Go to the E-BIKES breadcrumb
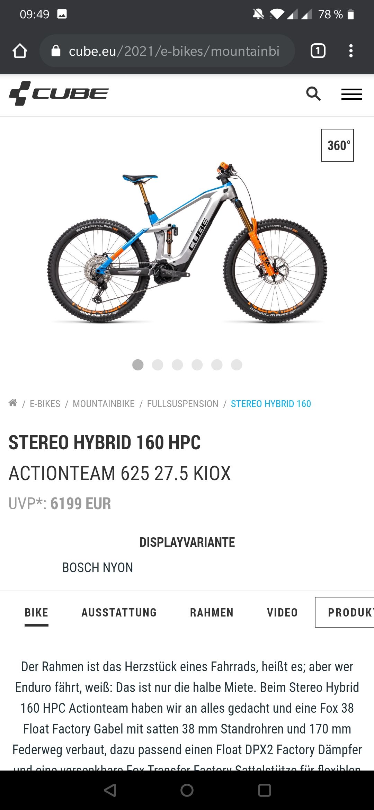This screenshot has height=810, width=374. click(x=45, y=404)
